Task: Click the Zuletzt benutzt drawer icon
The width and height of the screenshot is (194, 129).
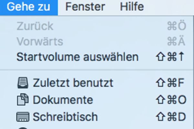Action: click(23, 83)
